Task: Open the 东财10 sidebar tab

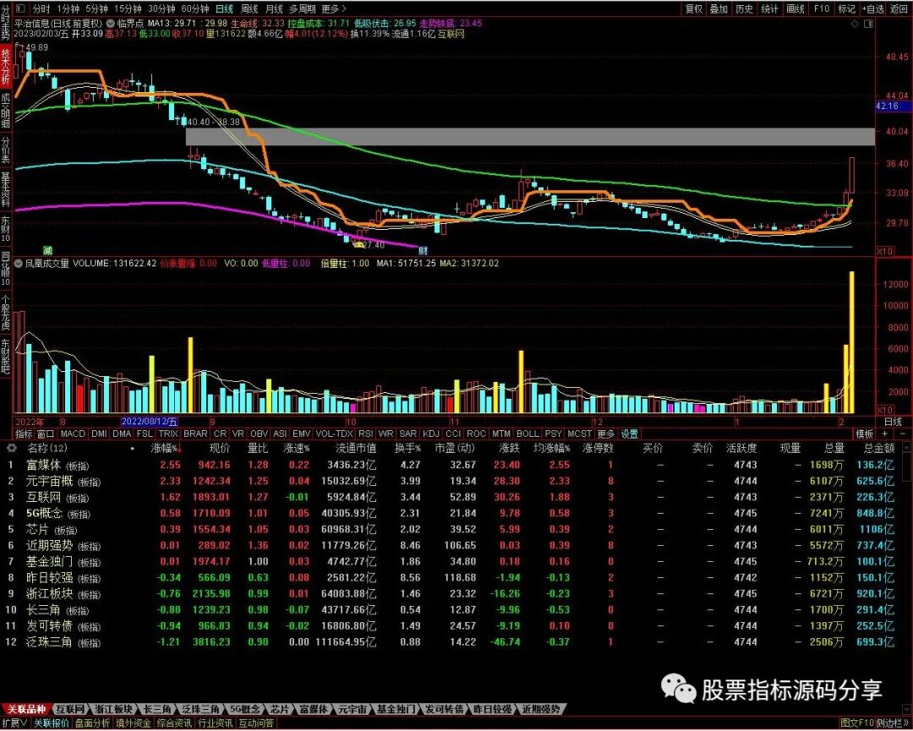Action: point(5,229)
